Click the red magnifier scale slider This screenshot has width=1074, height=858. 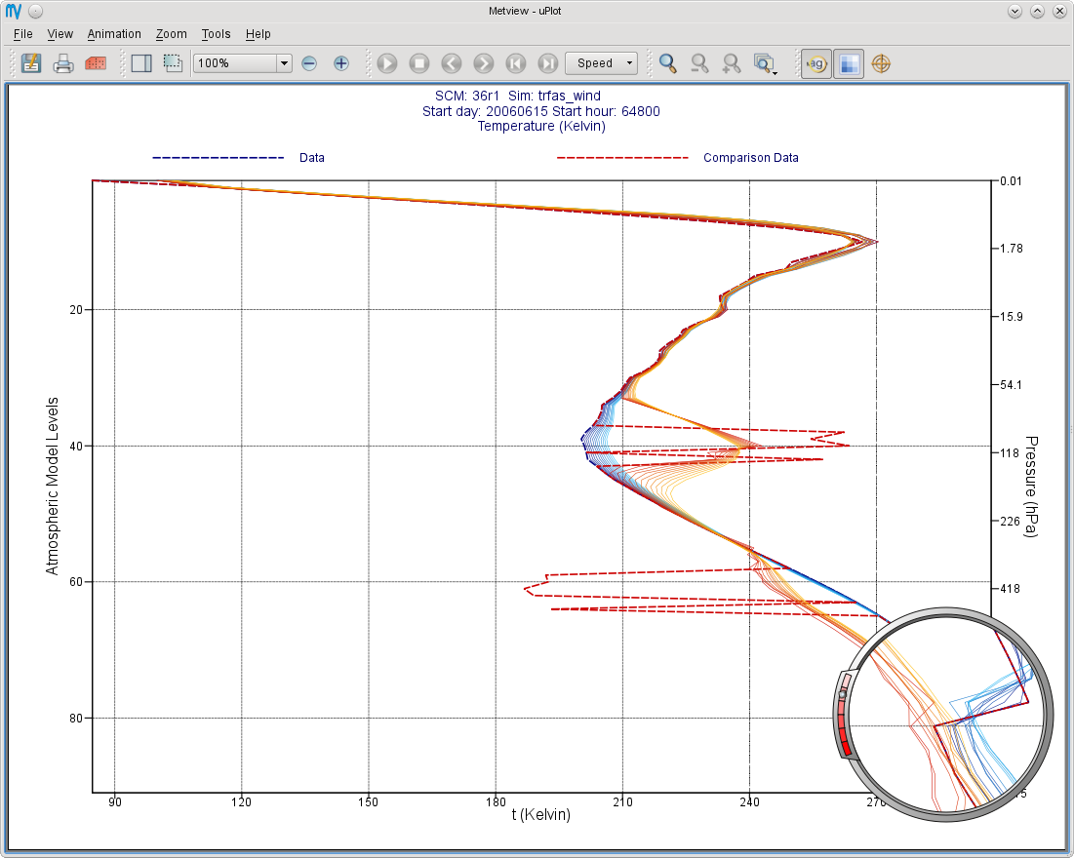pyautogui.click(x=844, y=715)
